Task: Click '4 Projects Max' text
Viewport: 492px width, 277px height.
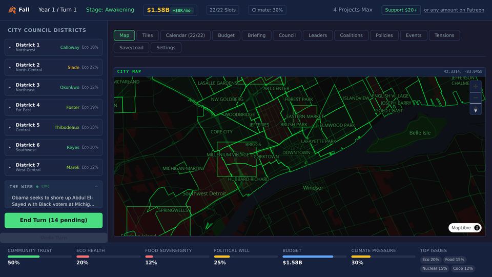Action: (353, 10)
